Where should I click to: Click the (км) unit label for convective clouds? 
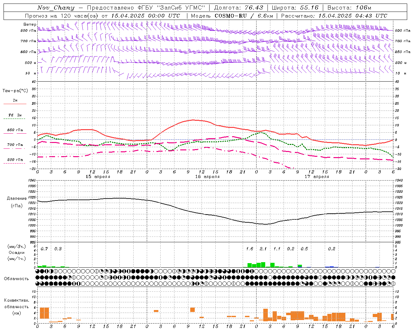tap(16, 313)
